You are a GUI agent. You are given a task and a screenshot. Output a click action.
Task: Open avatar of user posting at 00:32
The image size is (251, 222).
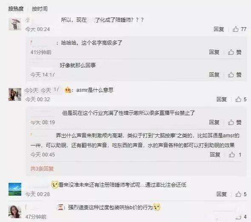(15, 94)
